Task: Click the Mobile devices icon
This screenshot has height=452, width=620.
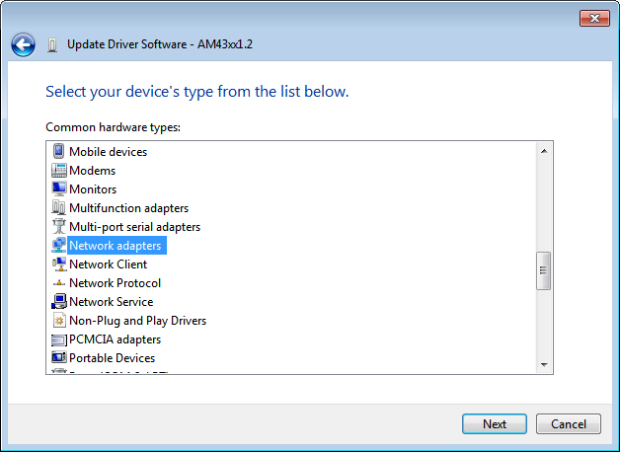Action: (58, 152)
